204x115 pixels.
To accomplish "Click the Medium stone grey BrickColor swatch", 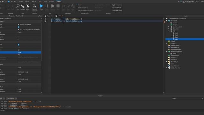I will coord(18,24).
